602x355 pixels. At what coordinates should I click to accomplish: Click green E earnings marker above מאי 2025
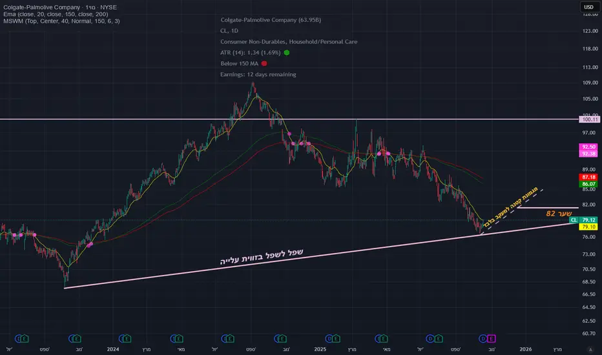(x=384, y=338)
